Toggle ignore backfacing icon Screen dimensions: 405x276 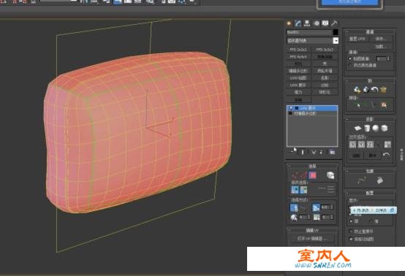coord(294,207)
